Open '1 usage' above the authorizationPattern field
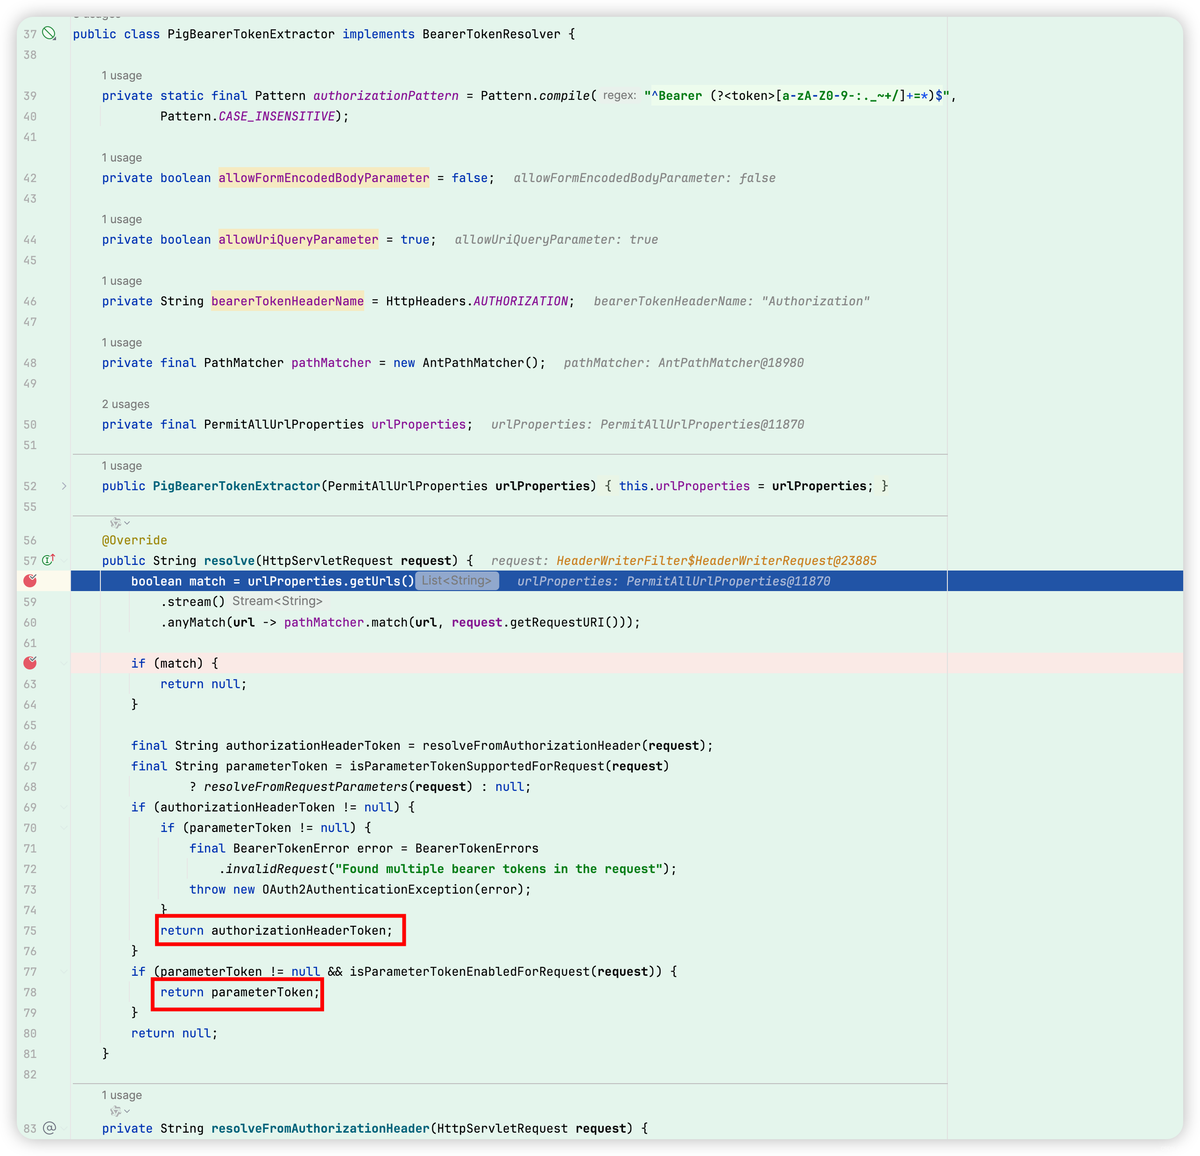The height and width of the screenshot is (1156, 1200). coord(121,75)
